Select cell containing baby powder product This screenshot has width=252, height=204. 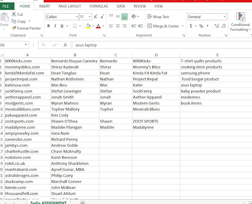click(x=216, y=91)
